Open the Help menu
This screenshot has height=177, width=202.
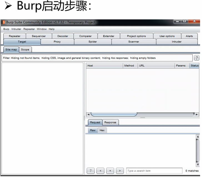point(51,29)
